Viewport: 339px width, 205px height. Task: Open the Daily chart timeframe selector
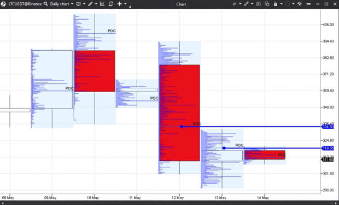pos(60,4)
